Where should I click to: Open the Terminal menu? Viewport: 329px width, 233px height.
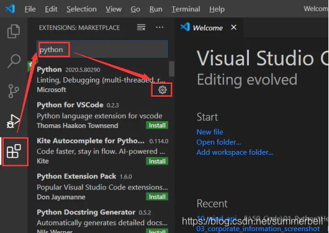point(186,9)
